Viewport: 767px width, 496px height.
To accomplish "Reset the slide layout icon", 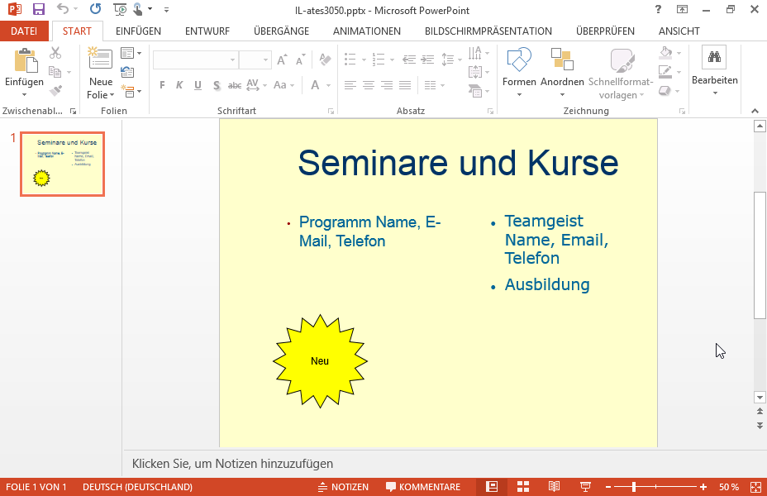I will [x=127, y=72].
